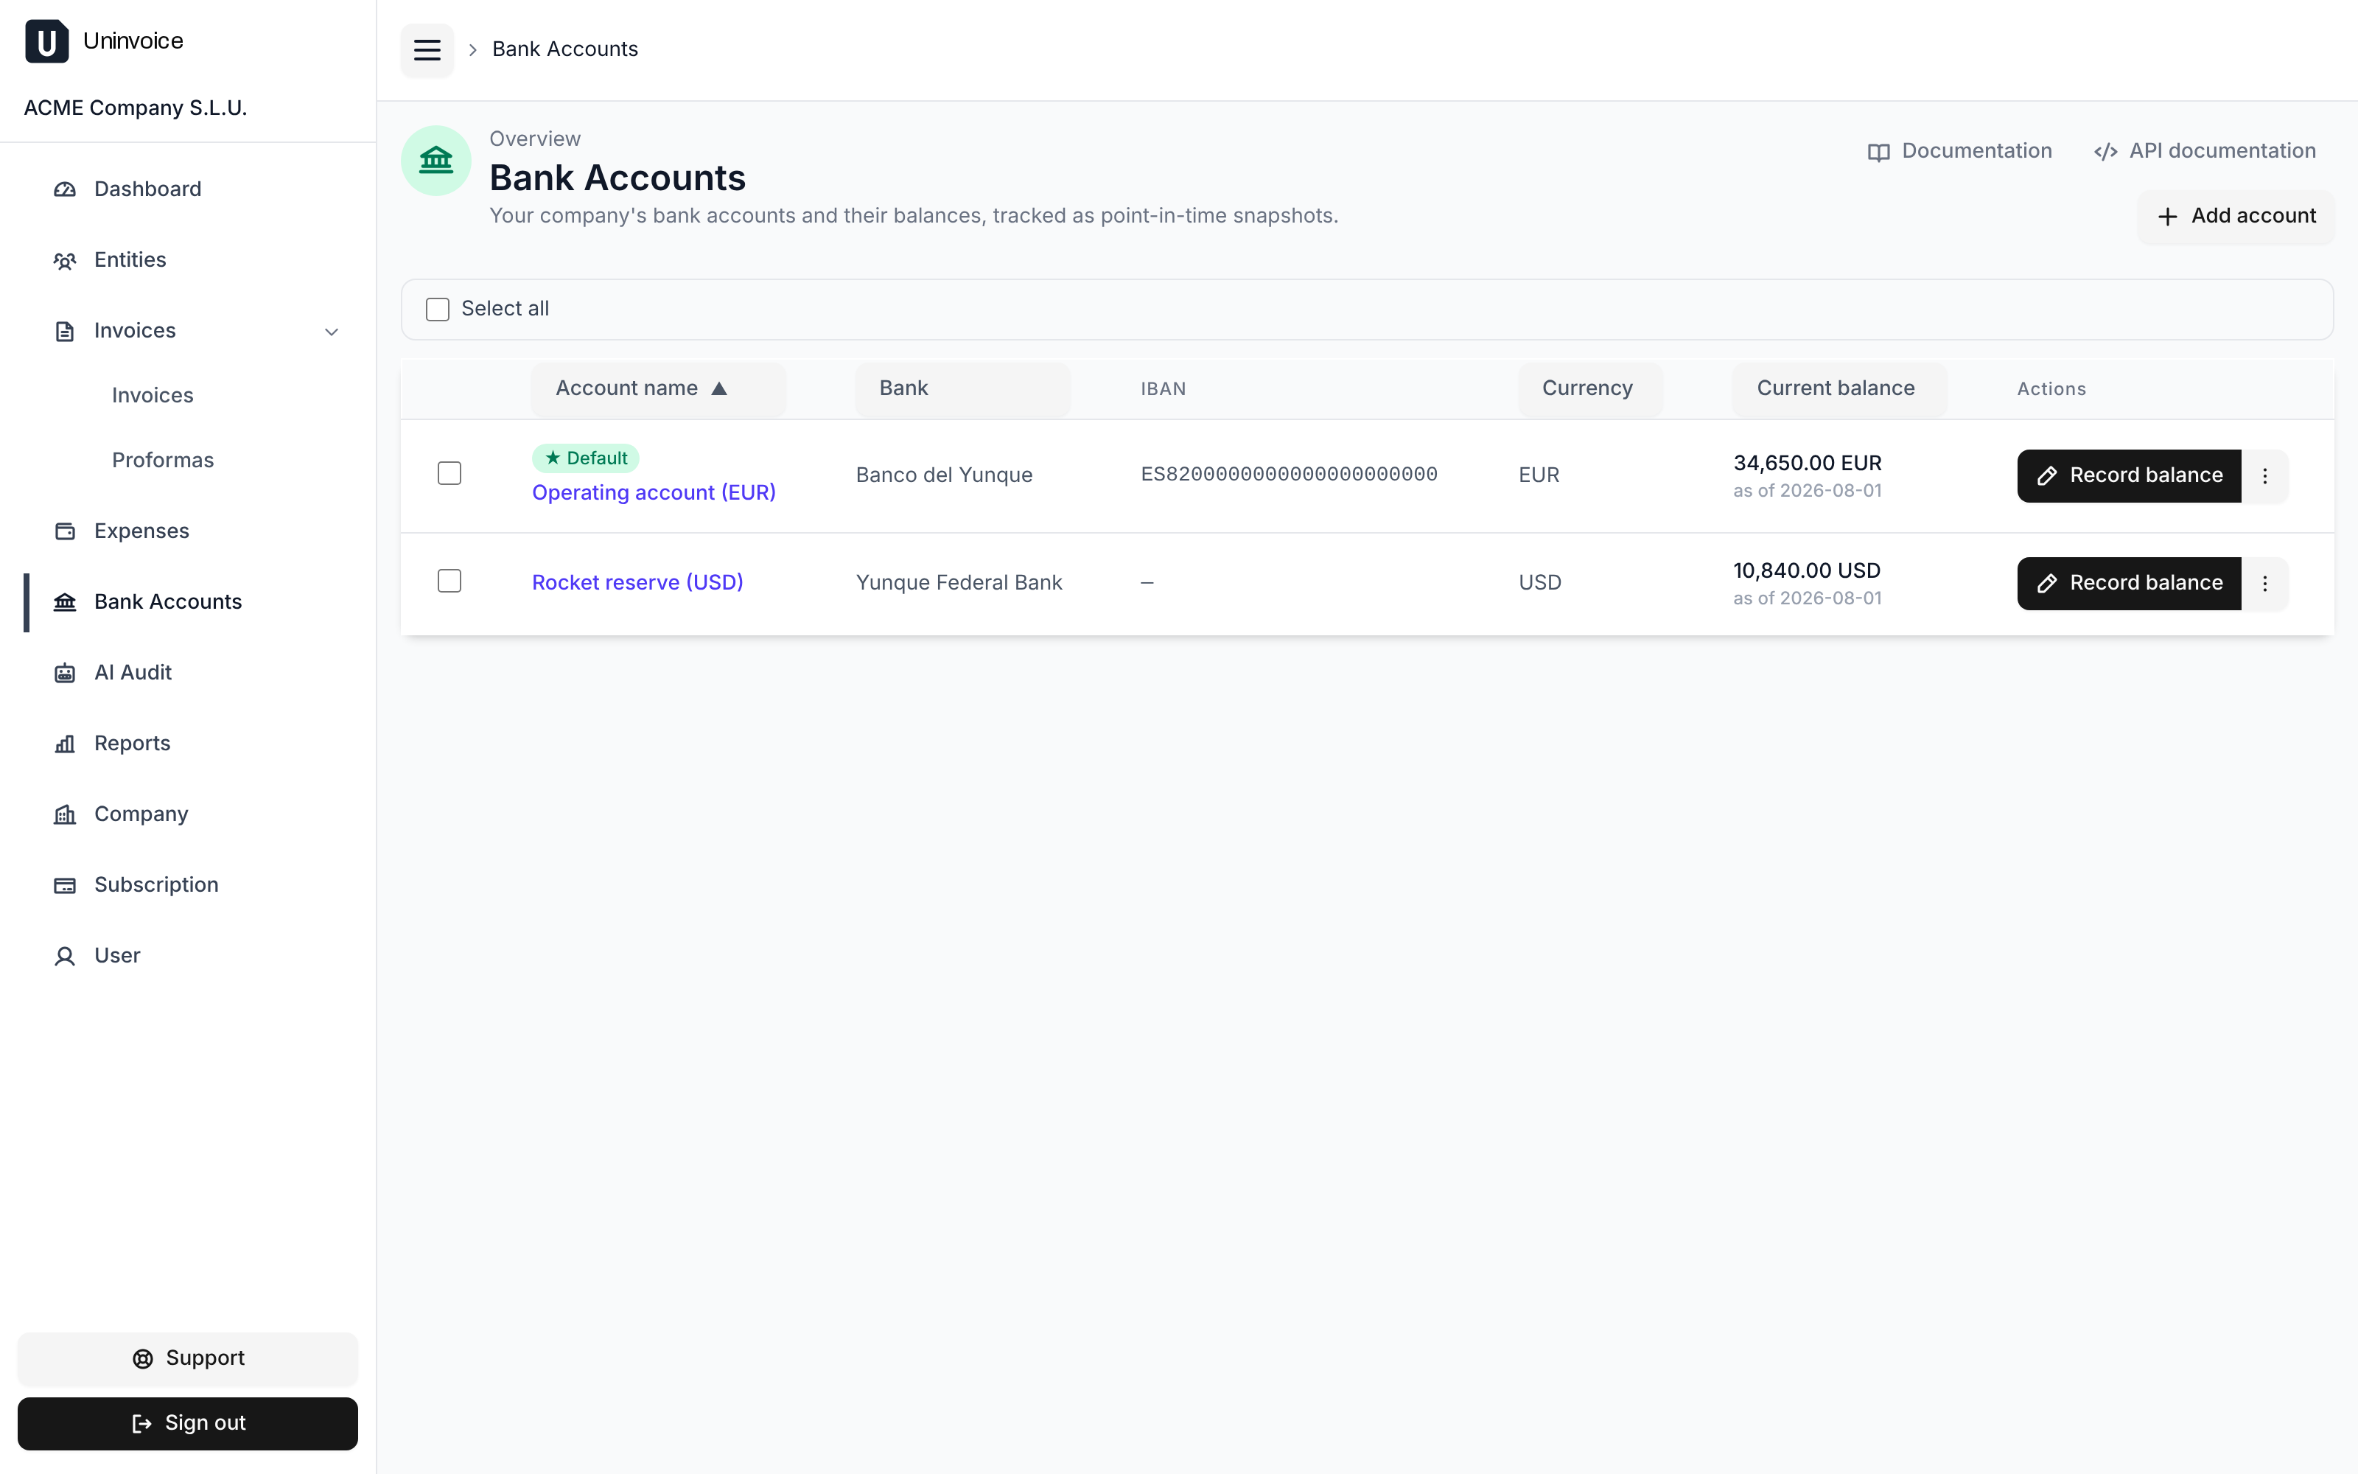2358x1474 pixels.
Task: Click the Expenses wallet icon
Action: pyautogui.click(x=66, y=531)
